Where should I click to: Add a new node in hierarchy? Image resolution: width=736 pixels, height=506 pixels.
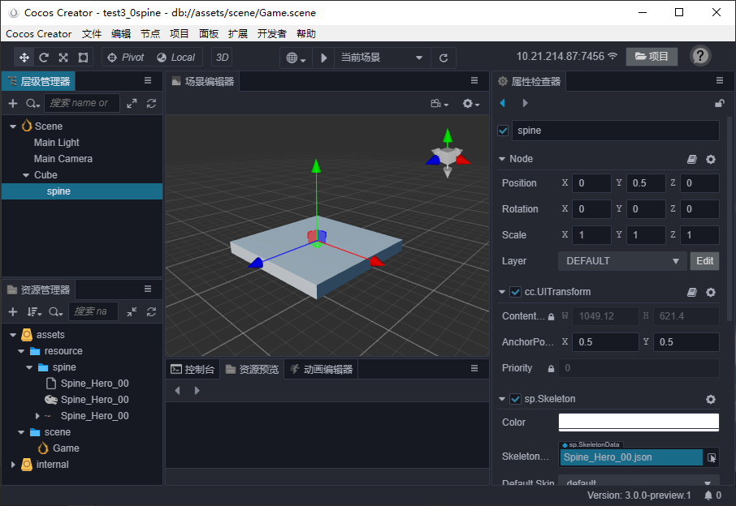click(x=13, y=103)
